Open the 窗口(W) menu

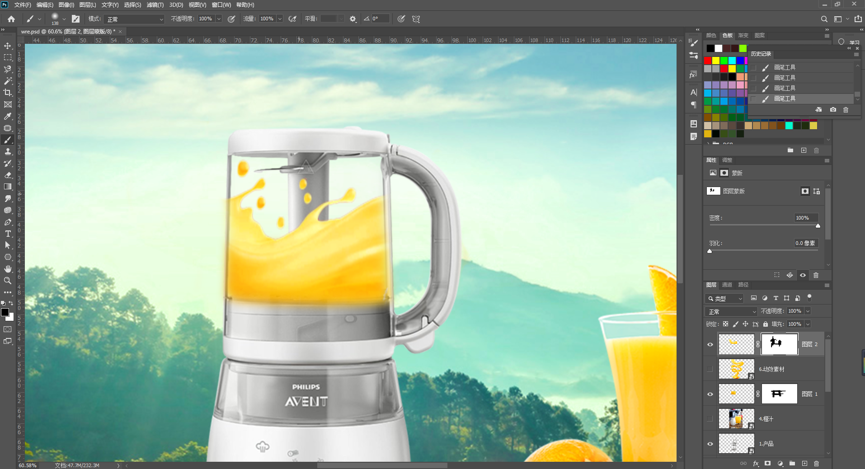[221, 5]
